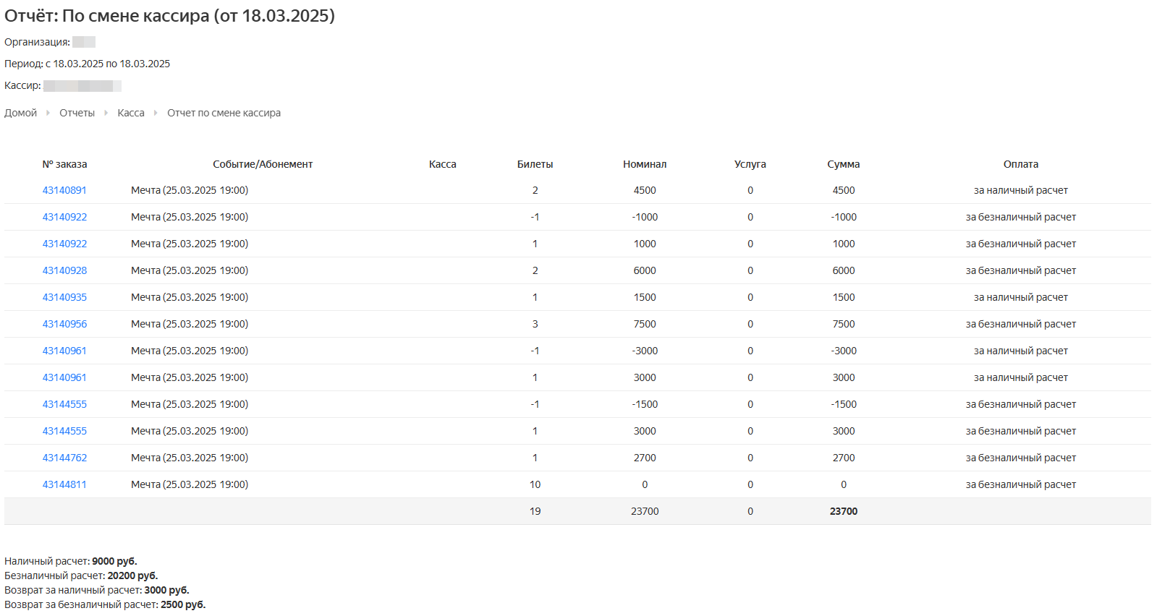Go to the Домой breadcrumb link

pyautogui.click(x=20, y=113)
